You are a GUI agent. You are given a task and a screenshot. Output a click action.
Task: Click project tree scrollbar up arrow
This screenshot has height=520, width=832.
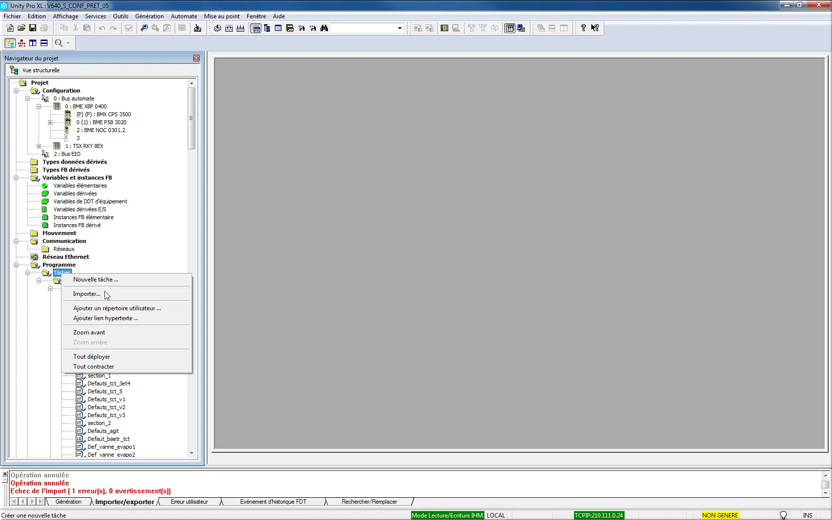point(192,83)
